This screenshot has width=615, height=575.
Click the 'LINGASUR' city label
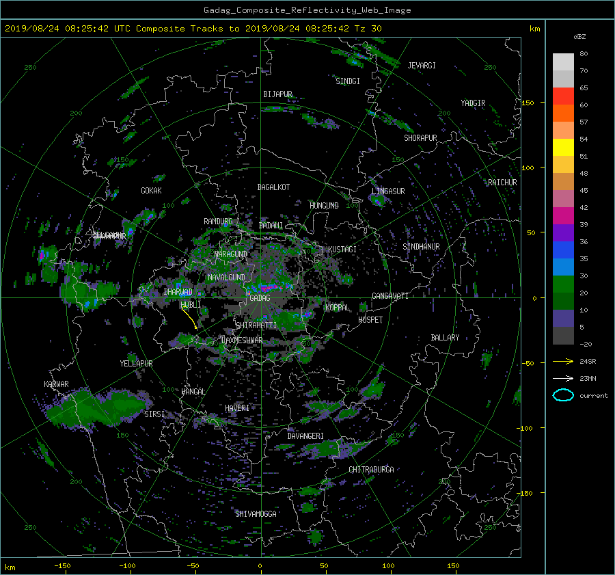coord(388,191)
